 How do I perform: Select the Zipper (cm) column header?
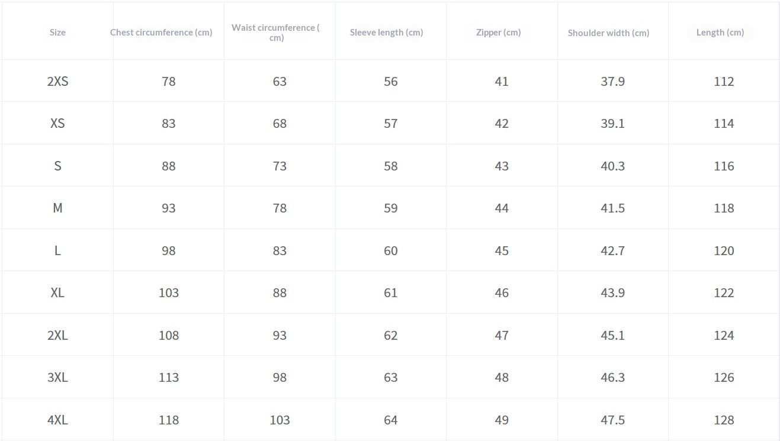(x=498, y=33)
